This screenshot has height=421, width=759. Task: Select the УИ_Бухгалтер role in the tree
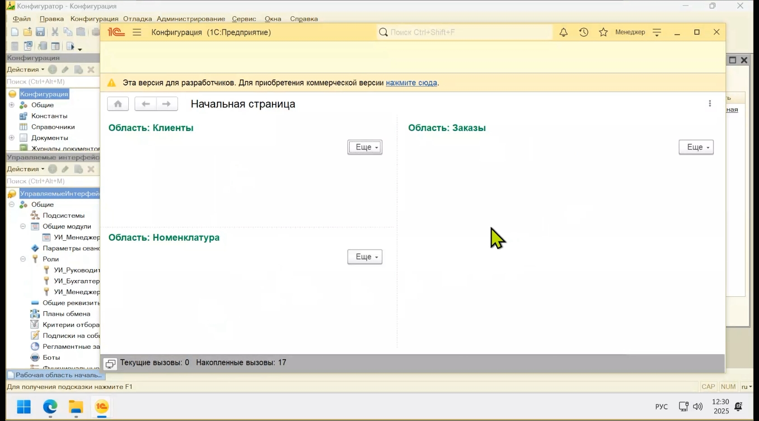[77, 281]
